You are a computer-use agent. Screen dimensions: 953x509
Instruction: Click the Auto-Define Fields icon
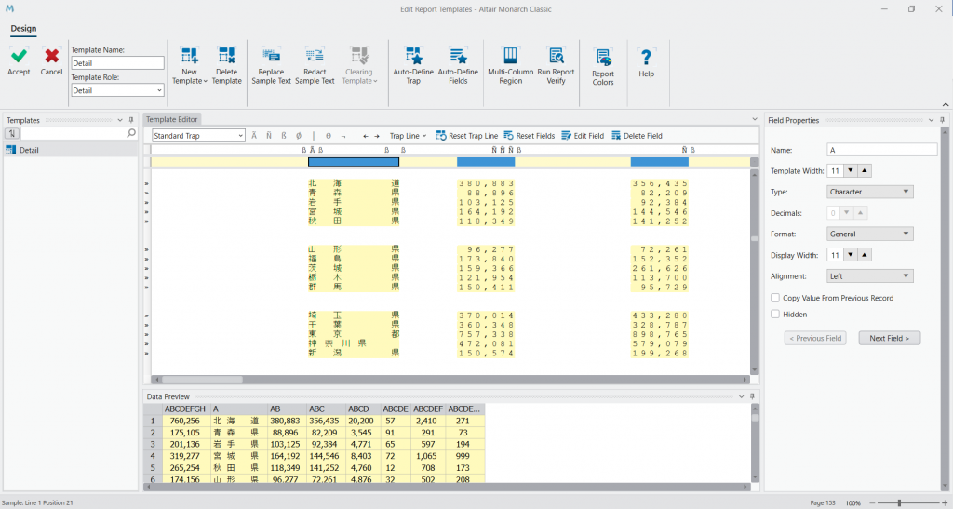(x=458, y=56)
